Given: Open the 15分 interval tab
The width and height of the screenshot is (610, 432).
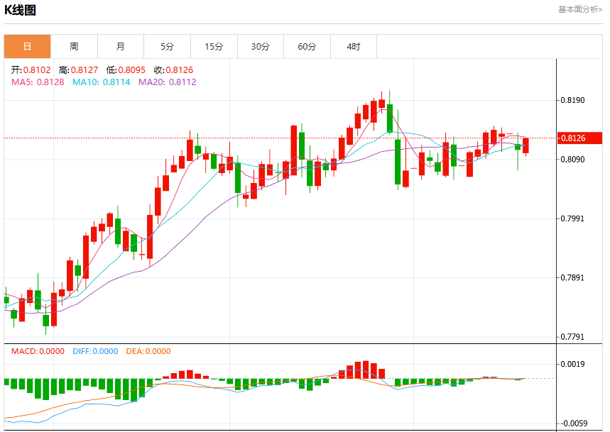Looking at the screenshot, I should tap(214, 47).
